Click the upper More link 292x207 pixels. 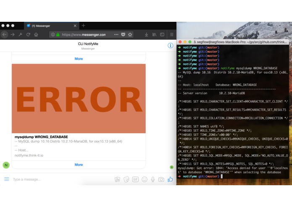(79, 59)
